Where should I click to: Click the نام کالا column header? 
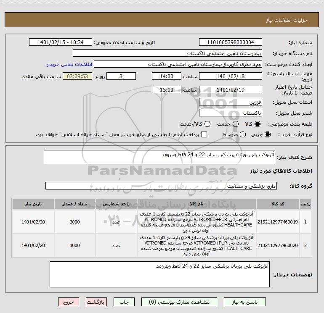point(197,204)
